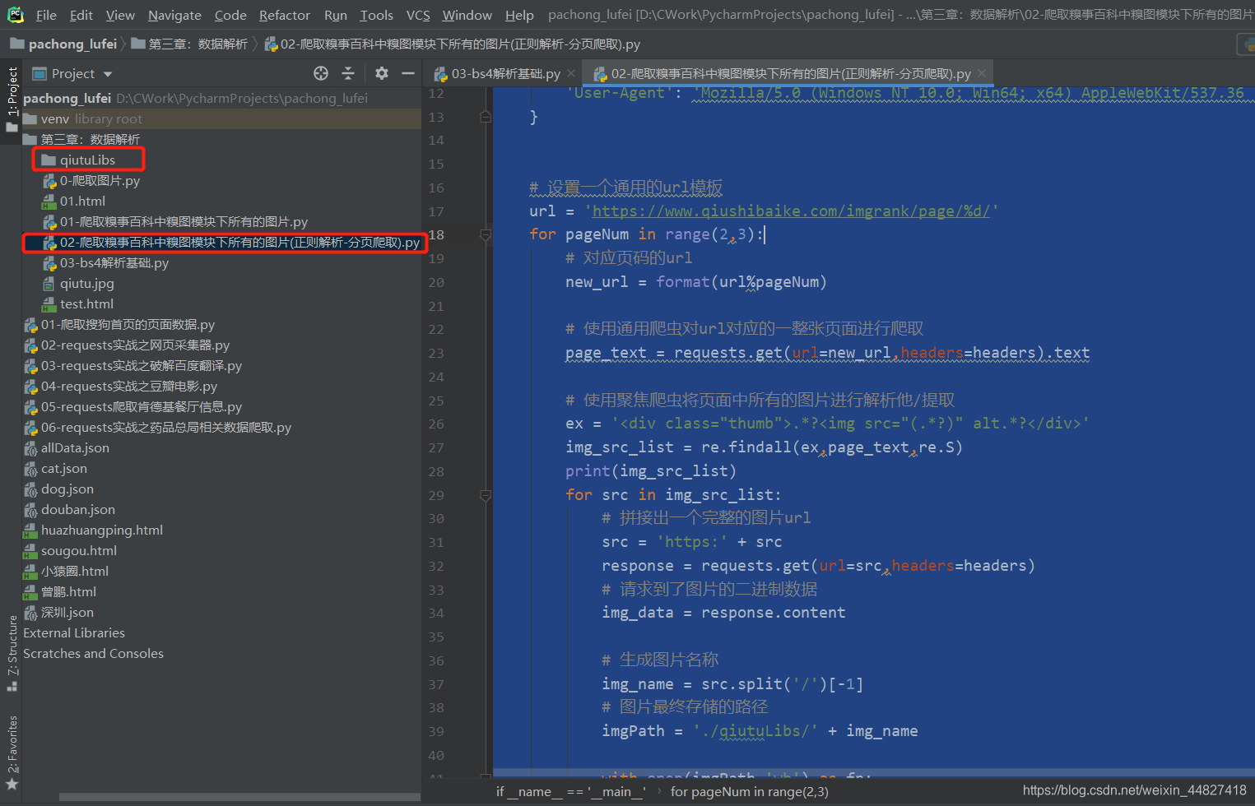
Task: Click the fold-end marker at line 13
Action: click(486, 117)
